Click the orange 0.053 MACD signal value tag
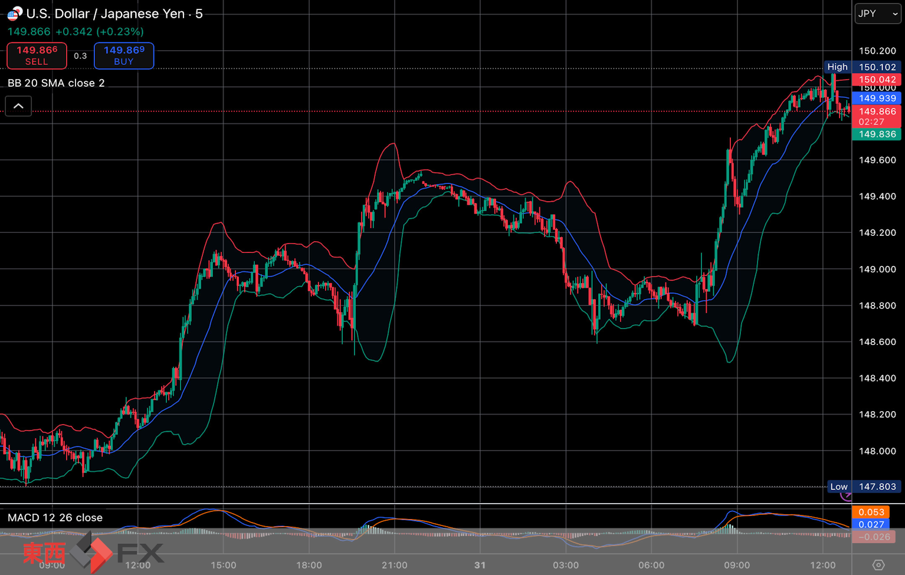The width and height of the screenshot is (905, 575). pyautogui.click(x=871, y=512)
